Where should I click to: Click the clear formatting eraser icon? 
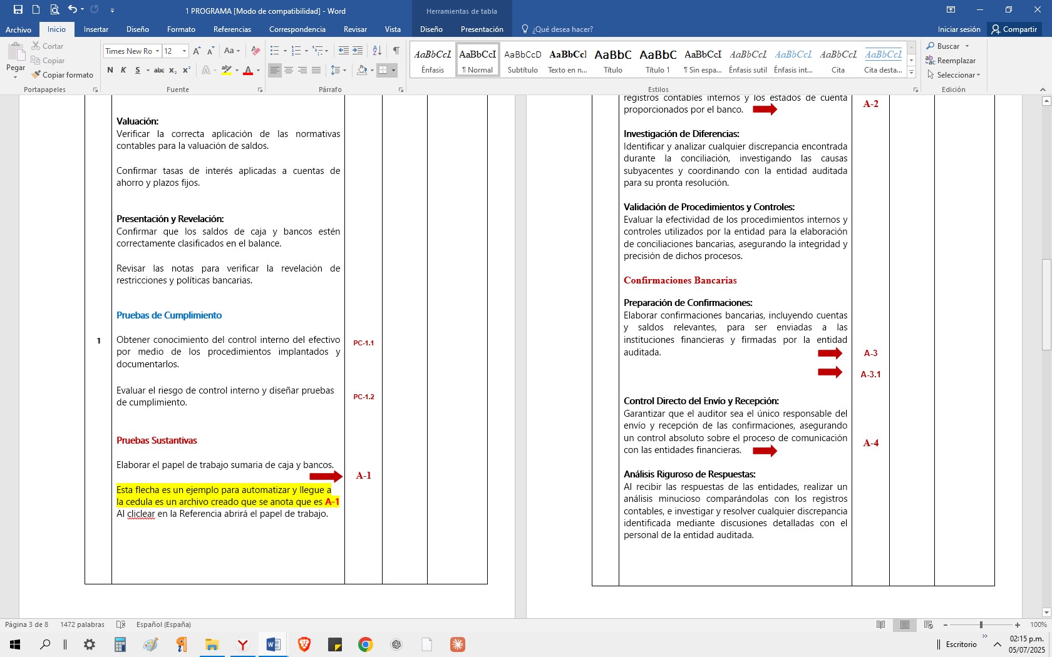pyautogui.click(x=255, y=51)
